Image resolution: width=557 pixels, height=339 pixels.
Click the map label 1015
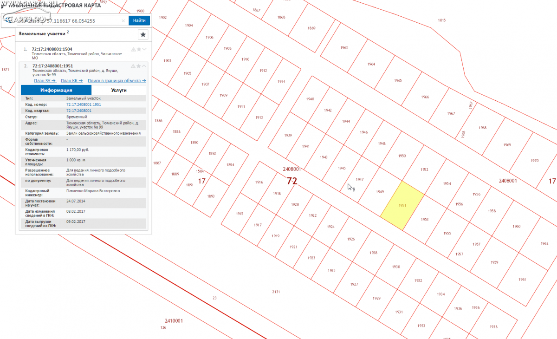[441, 20]
